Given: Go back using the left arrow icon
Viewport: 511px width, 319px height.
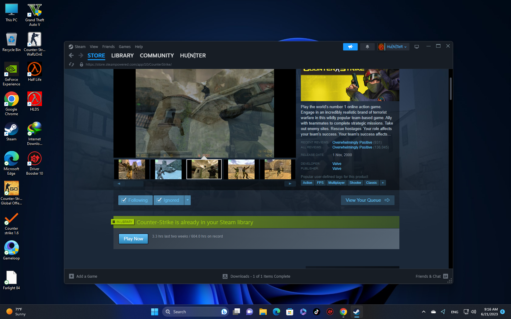Looking at the screenshot, I should [x=71, y=55].
